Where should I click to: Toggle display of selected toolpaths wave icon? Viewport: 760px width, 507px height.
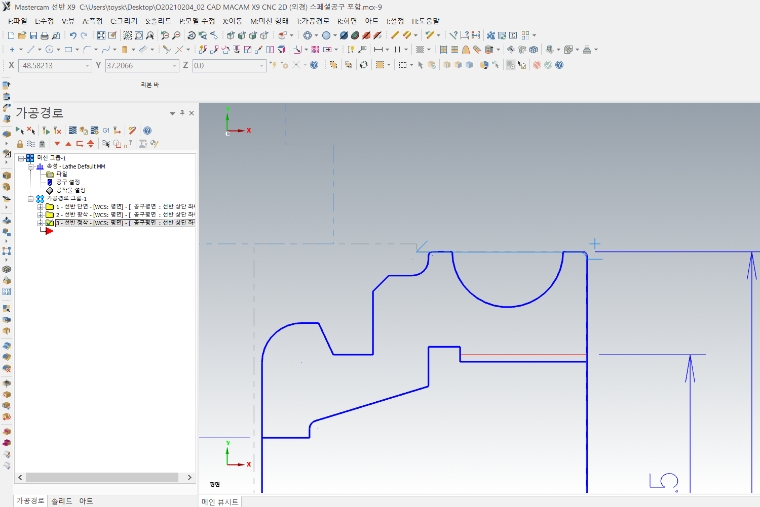coord(31,144)
